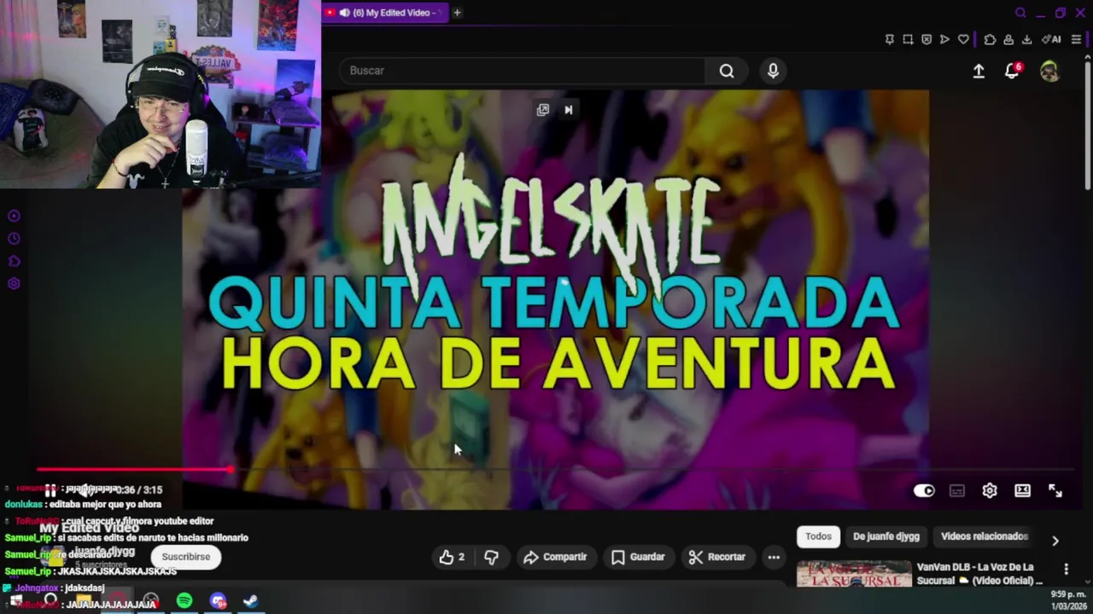1093x614 pixels.
Task: Open options menu for VanVan DLB video
Action: click(1066, 569)
